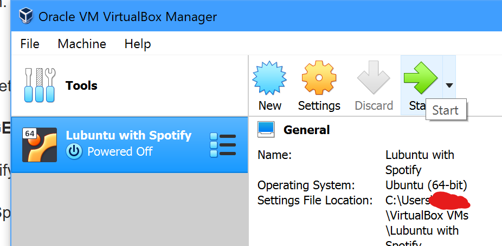Select the Lubuntu with Spotify VM name
Image resolution: width=502 pixels, height=246 pixels.
[x=128, y=135]
